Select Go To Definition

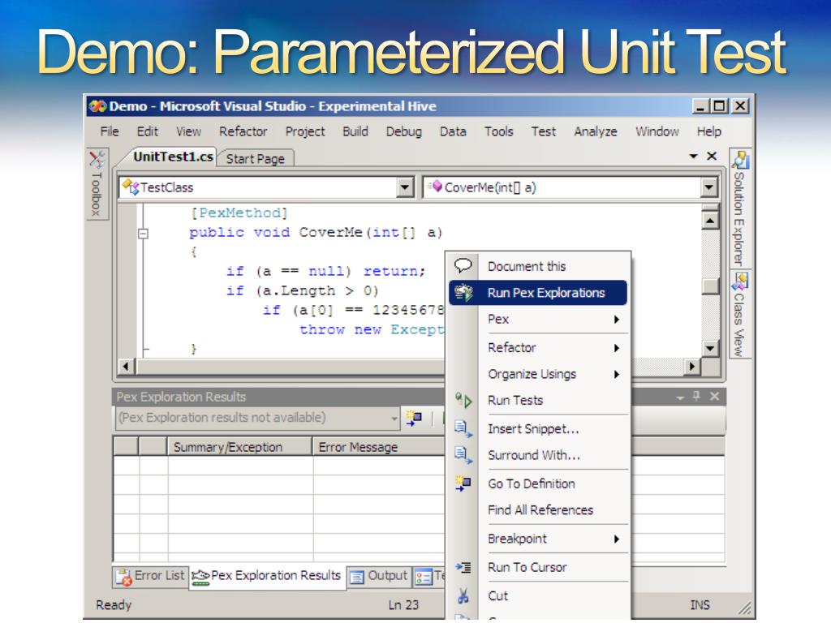point(538,483)
